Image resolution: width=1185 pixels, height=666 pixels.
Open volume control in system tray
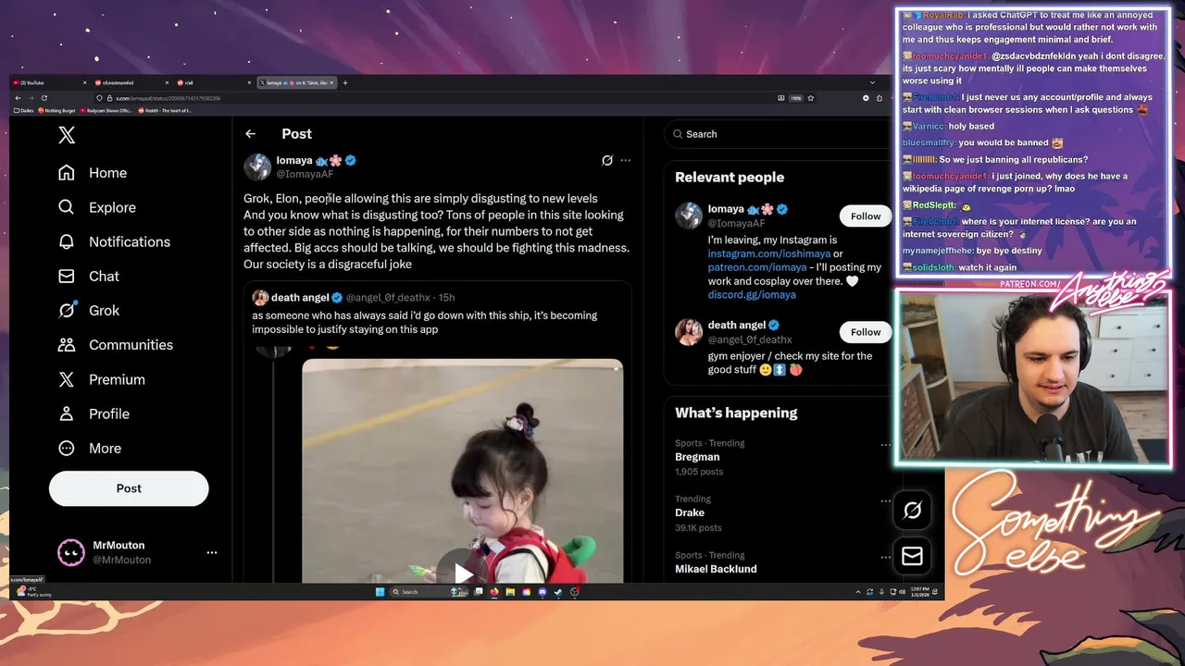903,592
